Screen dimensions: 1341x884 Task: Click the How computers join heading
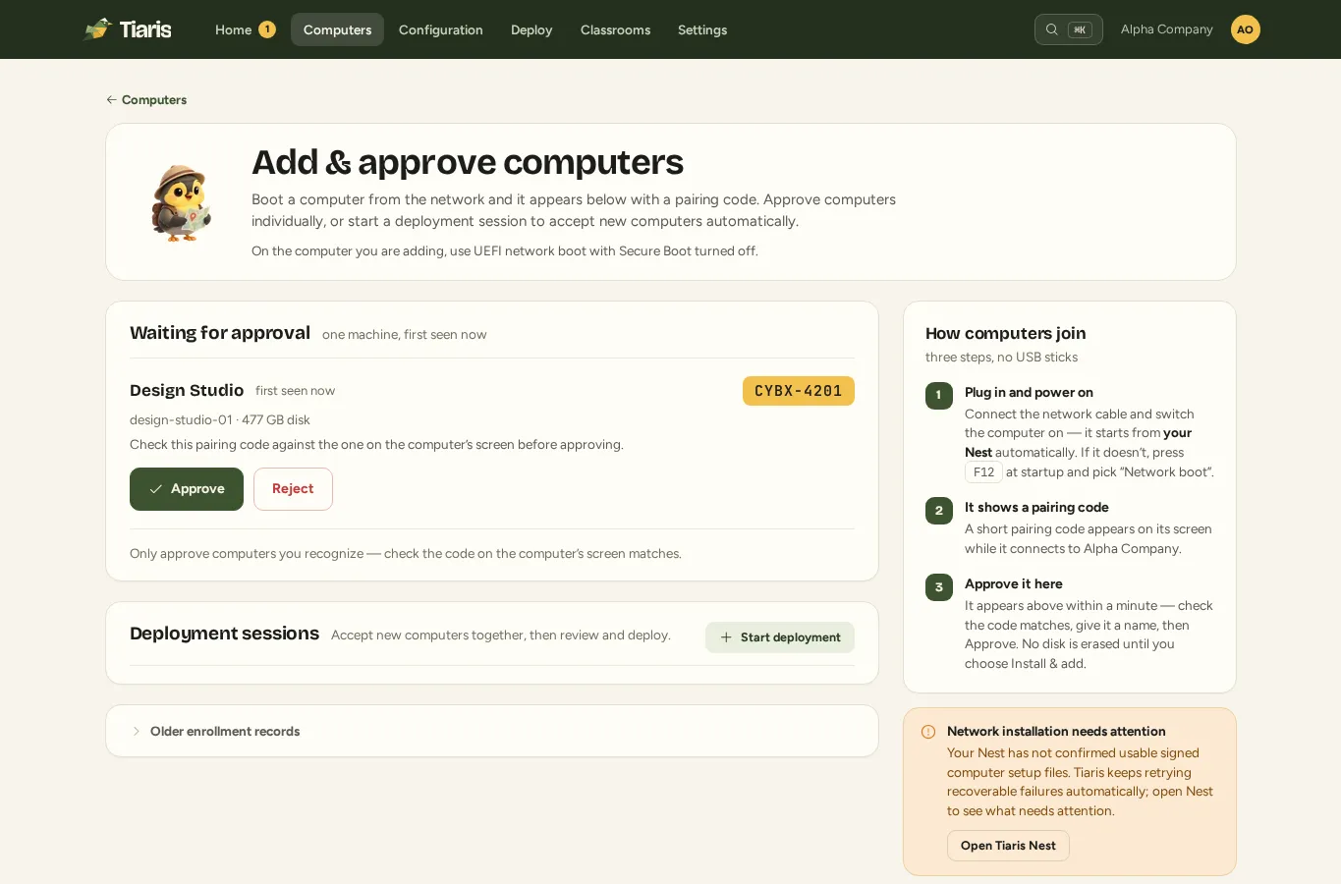point(1005,334)
